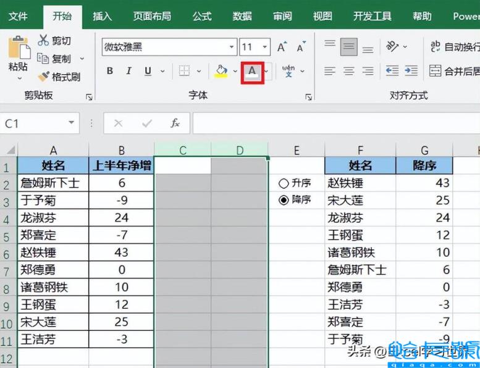480x368 pixels.
Task: Open Name Box dropdown arrow
Action: click(x=71, y=123)
